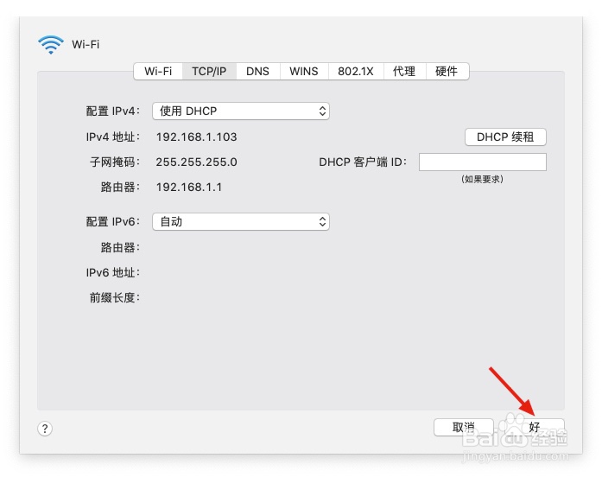The height and width of the screenshot is (477, 602).
Task: Click the IPv6 地址 label
Action: click(113, 273)
